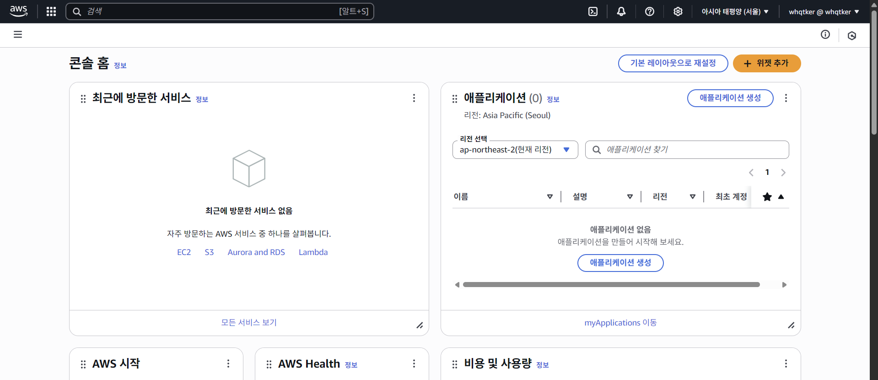Open 정보 link next to AWS Health
This screenshot has height=380, width=878.
[x=351, y=365]
